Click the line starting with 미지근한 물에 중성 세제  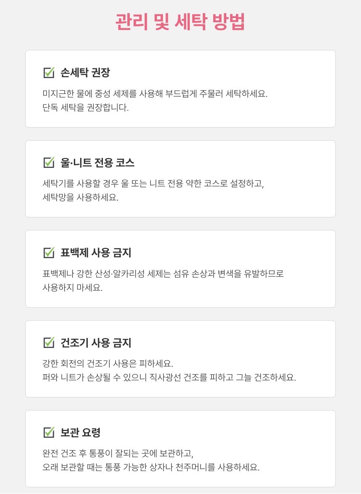pos(155,93)
